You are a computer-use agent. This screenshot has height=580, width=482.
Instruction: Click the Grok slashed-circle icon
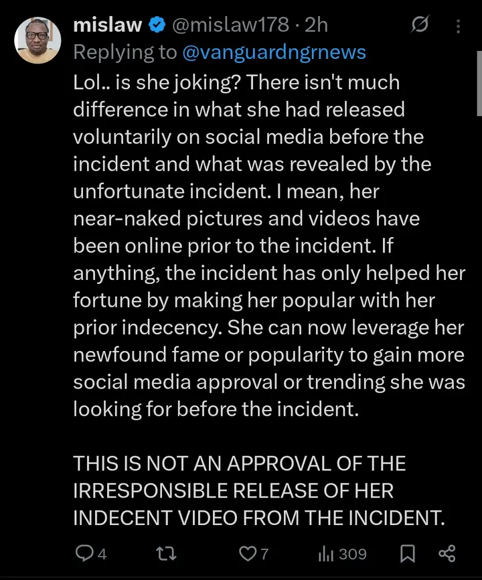click(420, 25)
